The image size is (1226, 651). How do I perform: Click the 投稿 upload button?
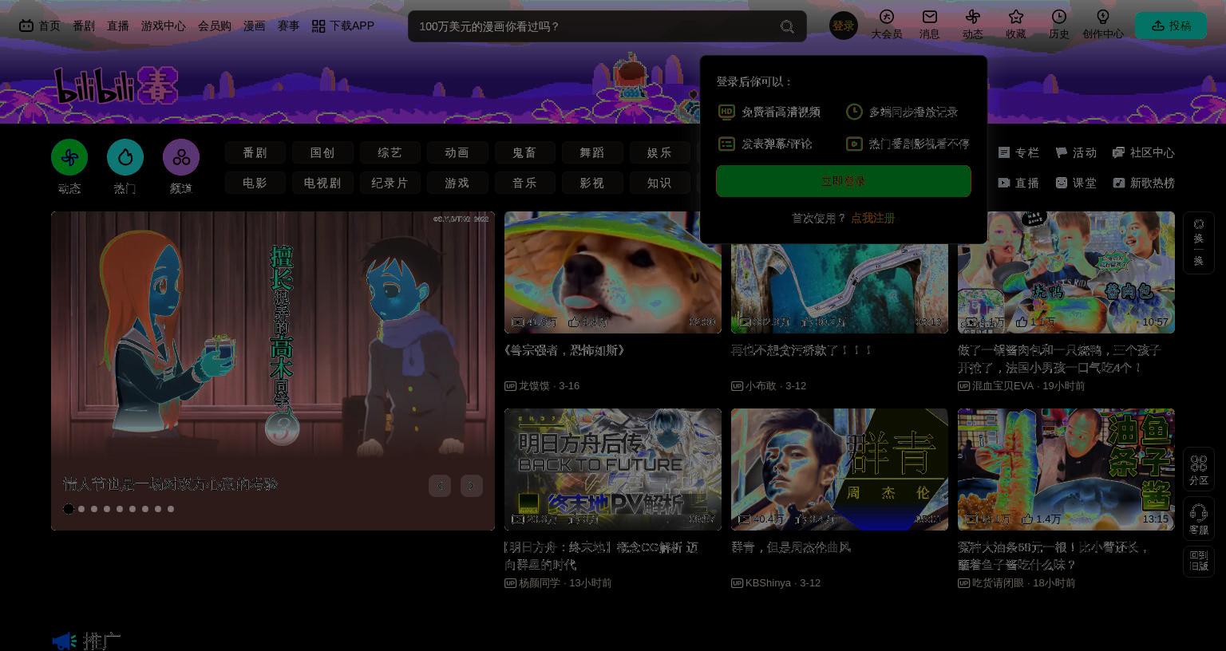pyautogui.click(x=1171, y=26)
